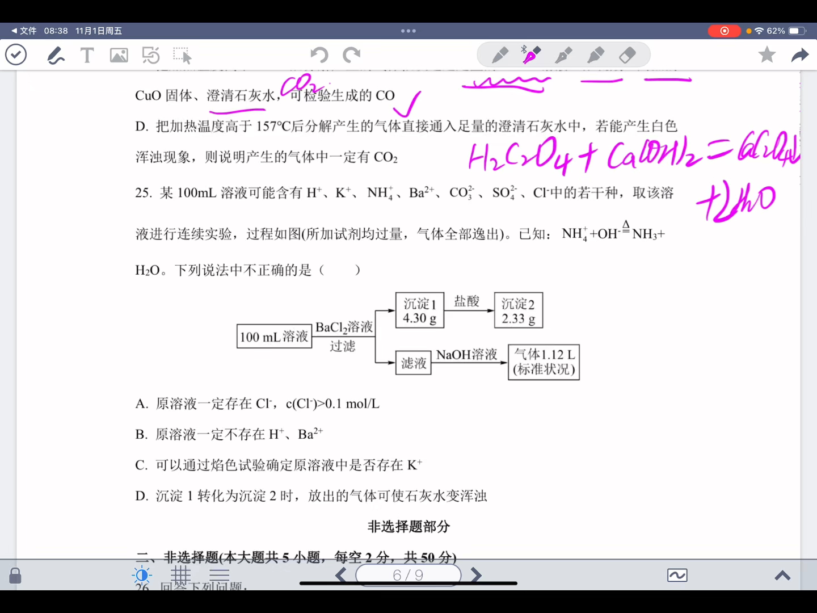
Task: Click the 100 mL溶液 box in diagram
Action: tap(274, 336)
